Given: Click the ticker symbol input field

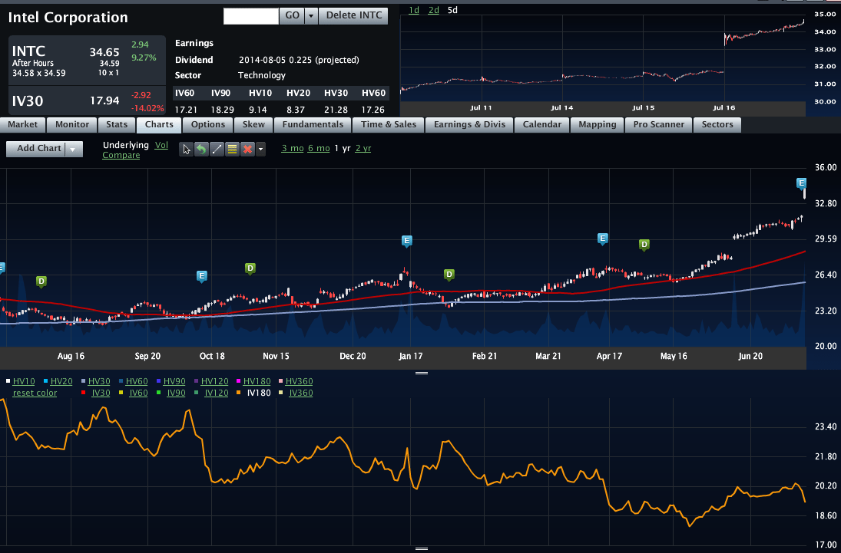Looking at the screenshot, I should 250,15.
